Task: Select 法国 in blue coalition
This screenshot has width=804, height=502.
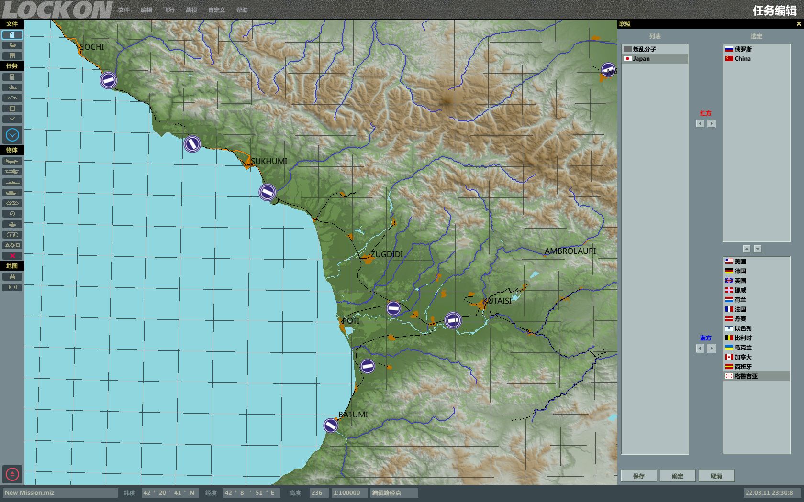Action: (757, 309)
